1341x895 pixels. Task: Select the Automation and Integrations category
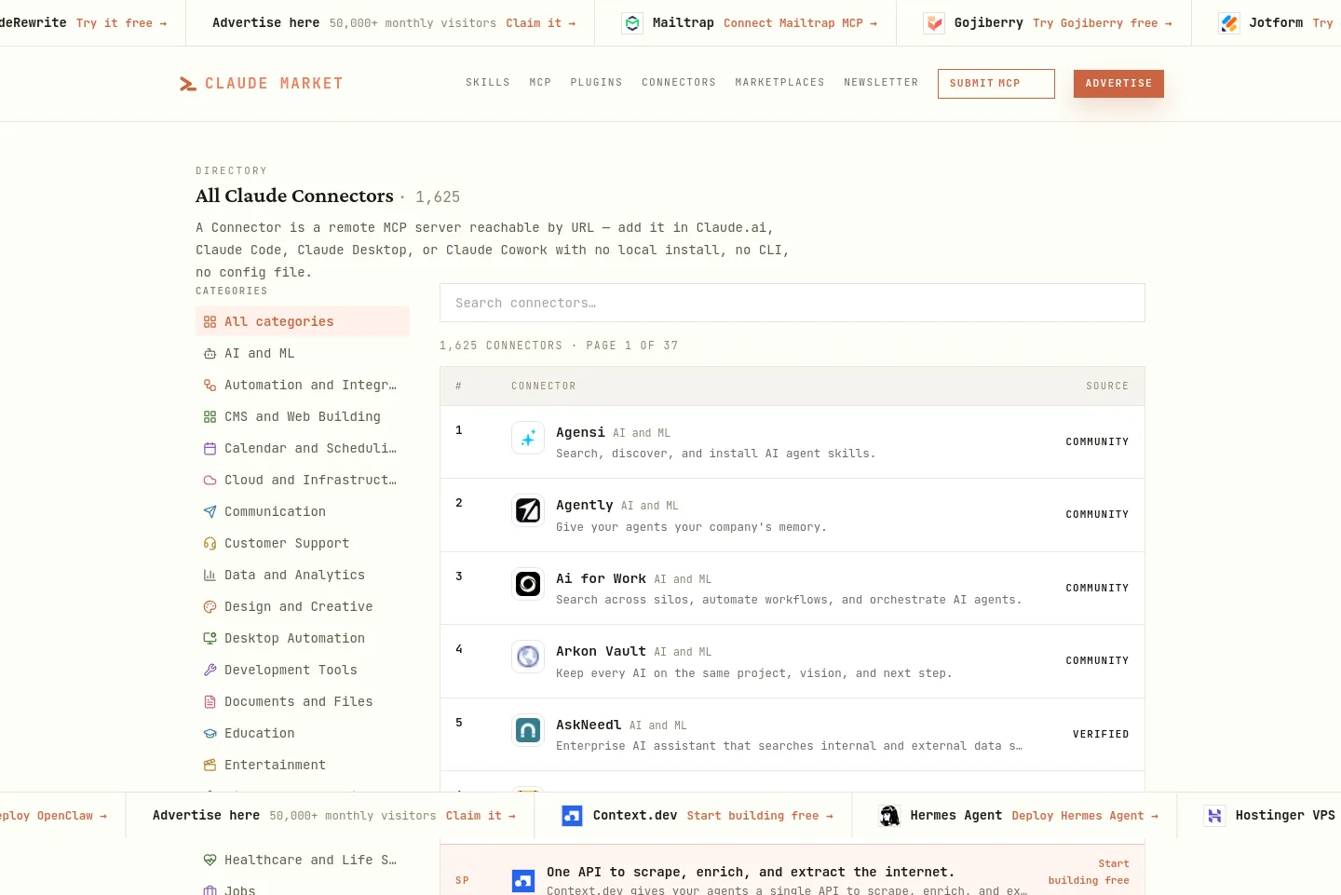click(303, 385)
